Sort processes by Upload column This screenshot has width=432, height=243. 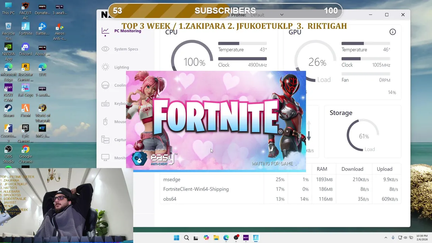pyautogui.click(x=384, y=169)
